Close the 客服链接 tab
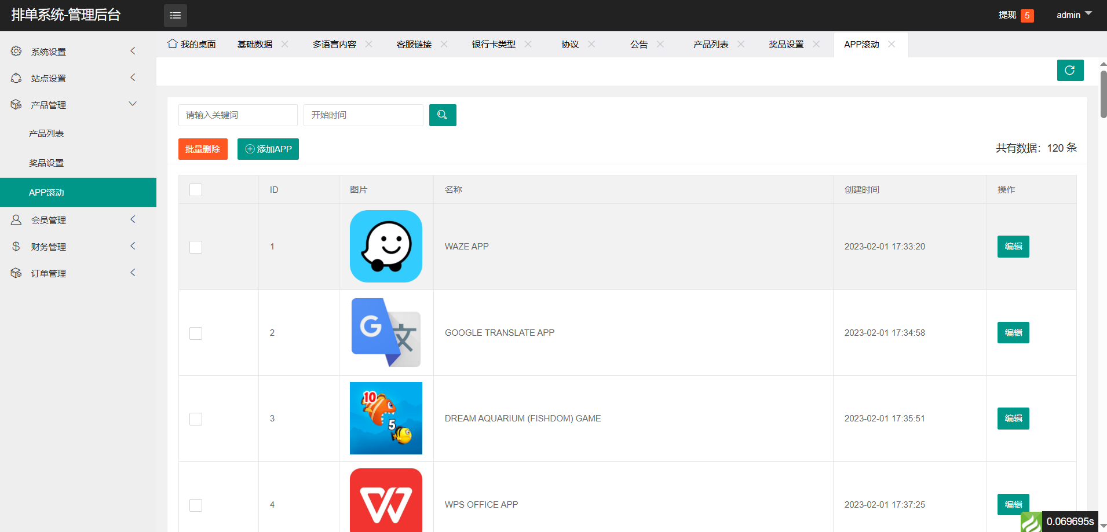Image resolution: width=1107 pixels, height=532 pixels. (x=444, y=44)
